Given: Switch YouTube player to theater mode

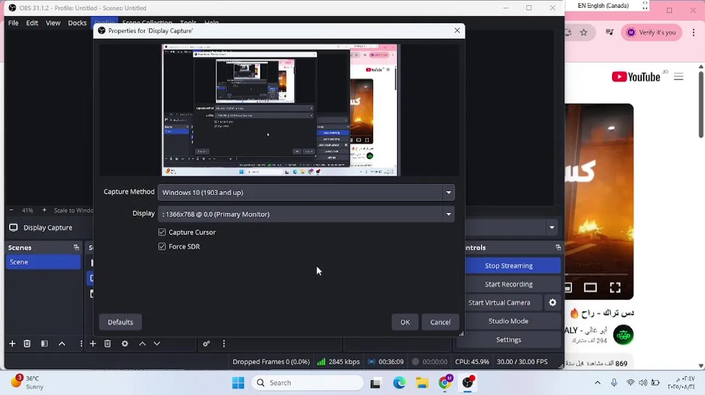Looking at the screenshot, I should click(590, 287).
